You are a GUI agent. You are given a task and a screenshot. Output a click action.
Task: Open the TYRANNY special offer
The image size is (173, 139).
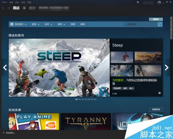coord(86,122)
